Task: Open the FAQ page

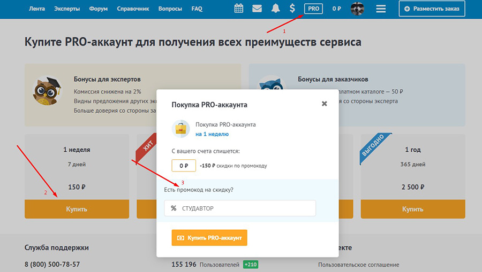Action: click(x=197, y=9)
